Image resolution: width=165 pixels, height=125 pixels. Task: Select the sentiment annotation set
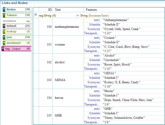(16, 43)
